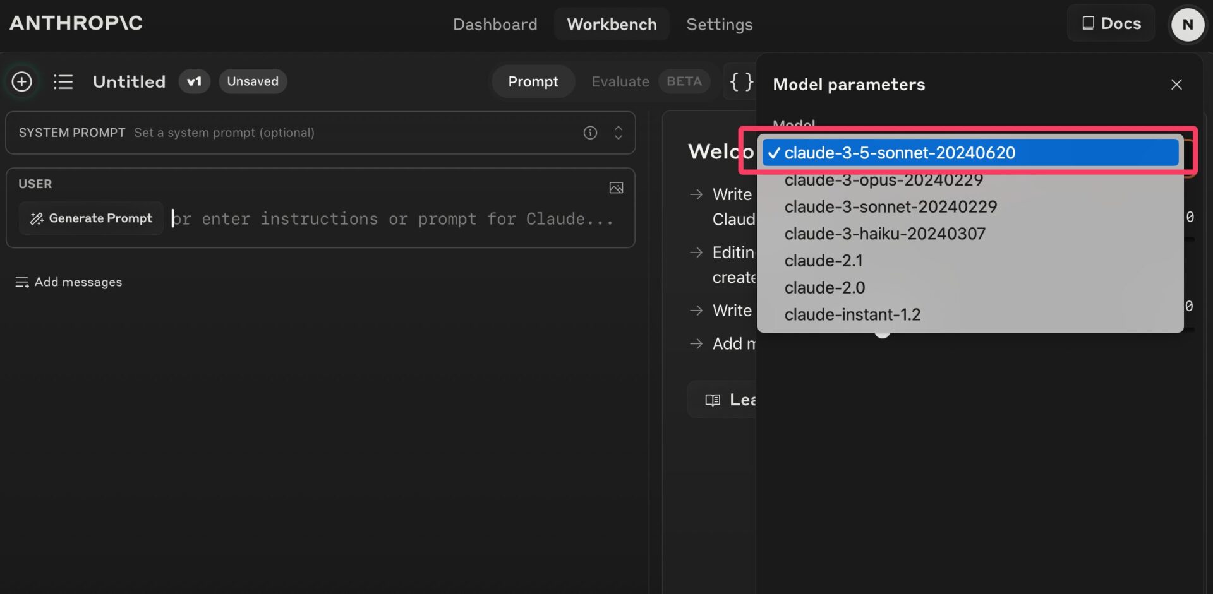Click the Generate Prompt button

[91, 218]
